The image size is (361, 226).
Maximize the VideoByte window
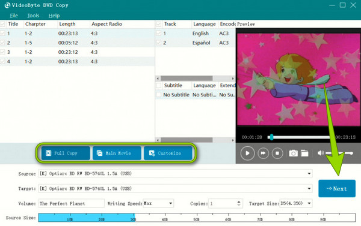coord(342,5)
